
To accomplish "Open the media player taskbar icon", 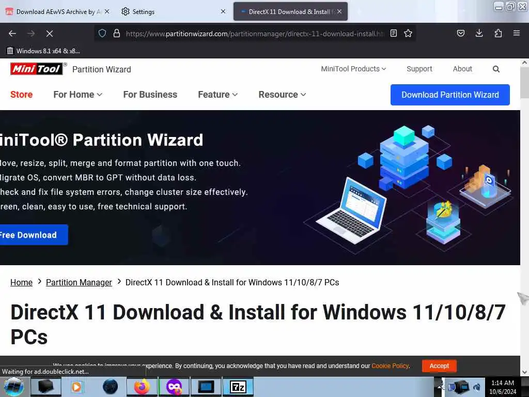I will [x=76, y=387].
